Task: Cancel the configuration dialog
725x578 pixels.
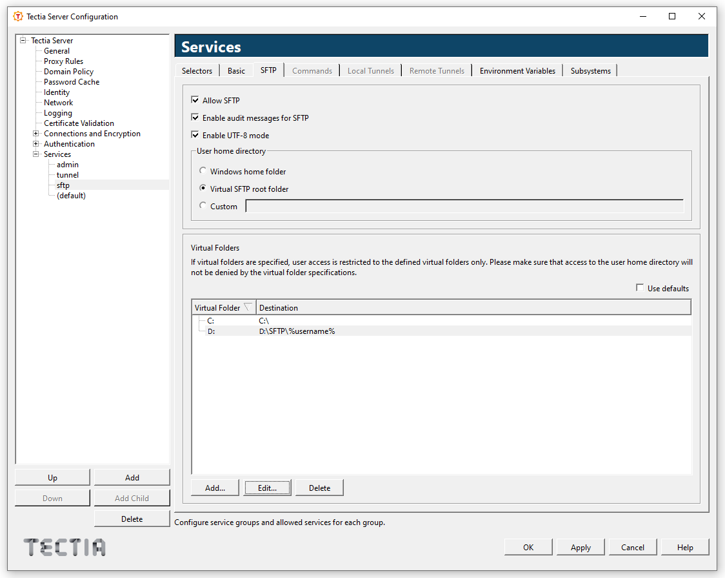Action: point(633,547)
